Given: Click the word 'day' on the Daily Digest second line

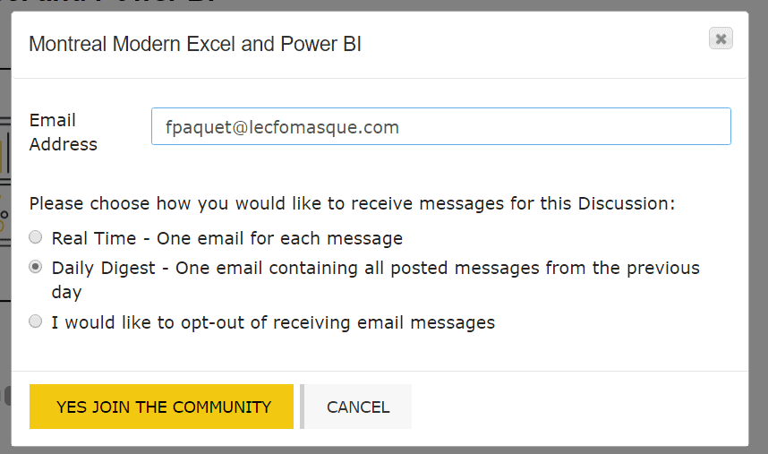Looking at the screenshot, I should [x=66, y=292].
